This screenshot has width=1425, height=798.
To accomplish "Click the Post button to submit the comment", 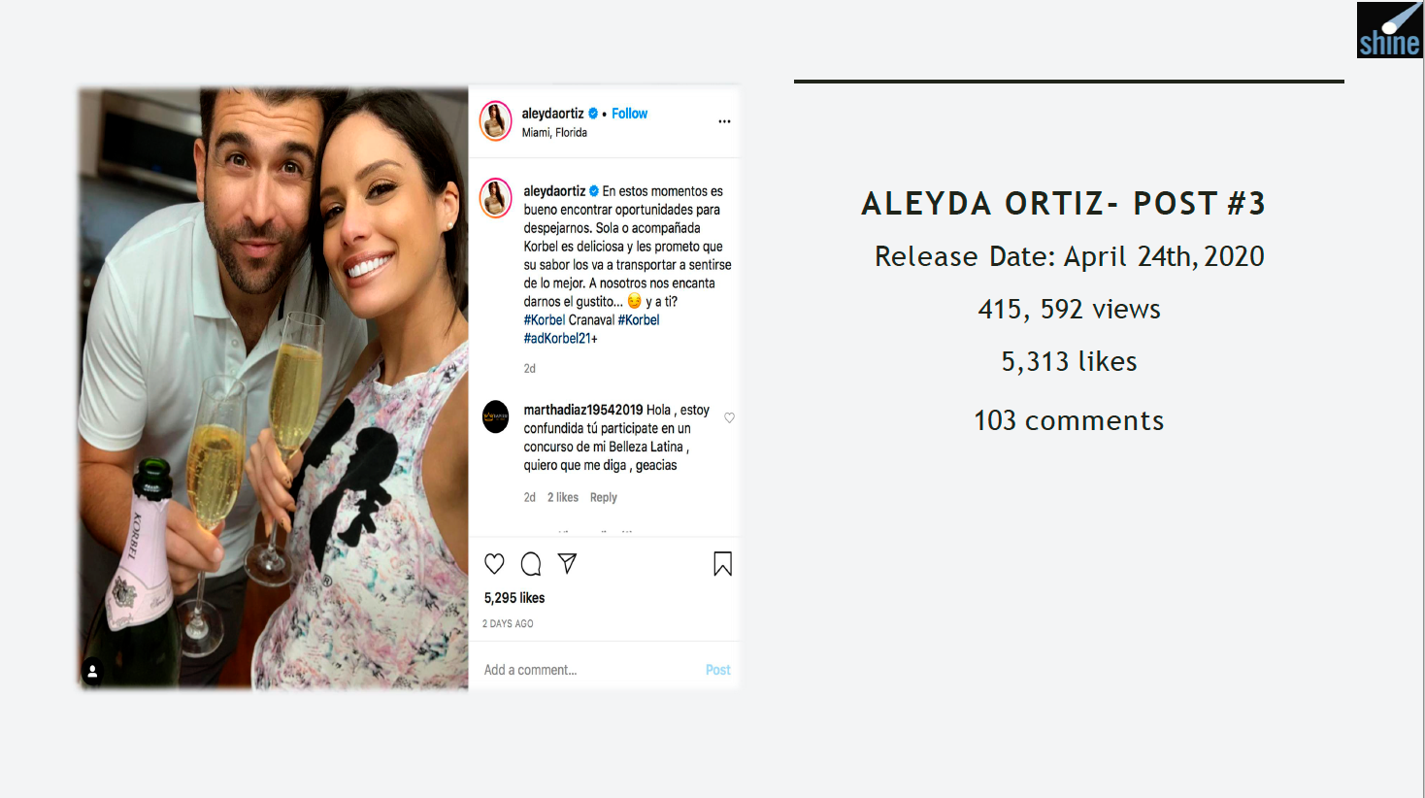I will (x=717, y=670).
